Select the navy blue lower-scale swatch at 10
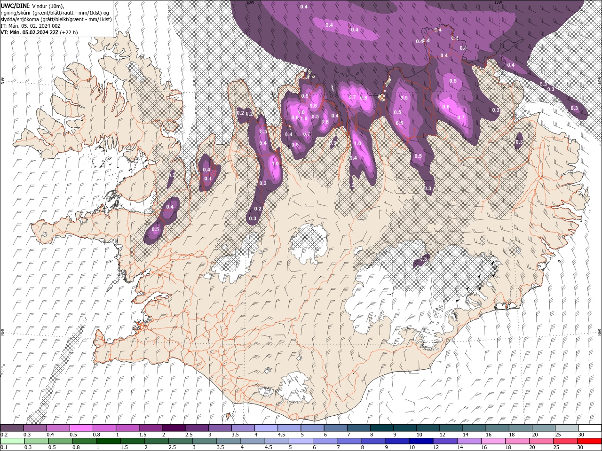The height and width of the screenshot is (451, 602). [x=421, y=441]
